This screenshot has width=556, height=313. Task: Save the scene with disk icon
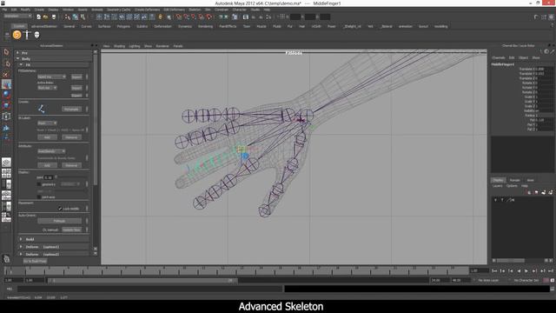[x=53, y=17]
